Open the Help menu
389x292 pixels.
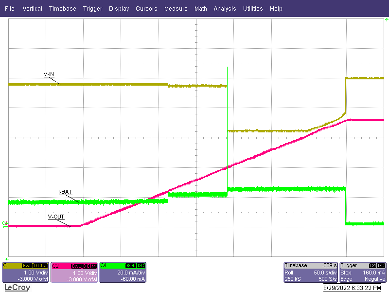276,9
